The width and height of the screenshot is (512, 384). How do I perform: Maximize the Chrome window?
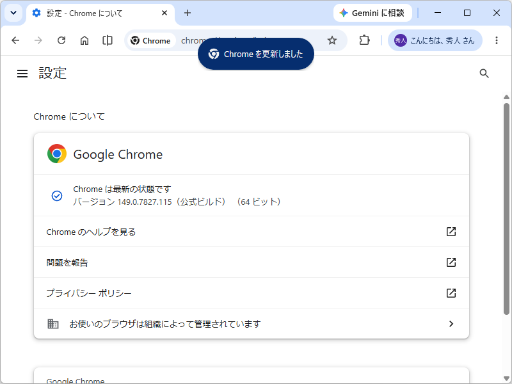point(467,13)
